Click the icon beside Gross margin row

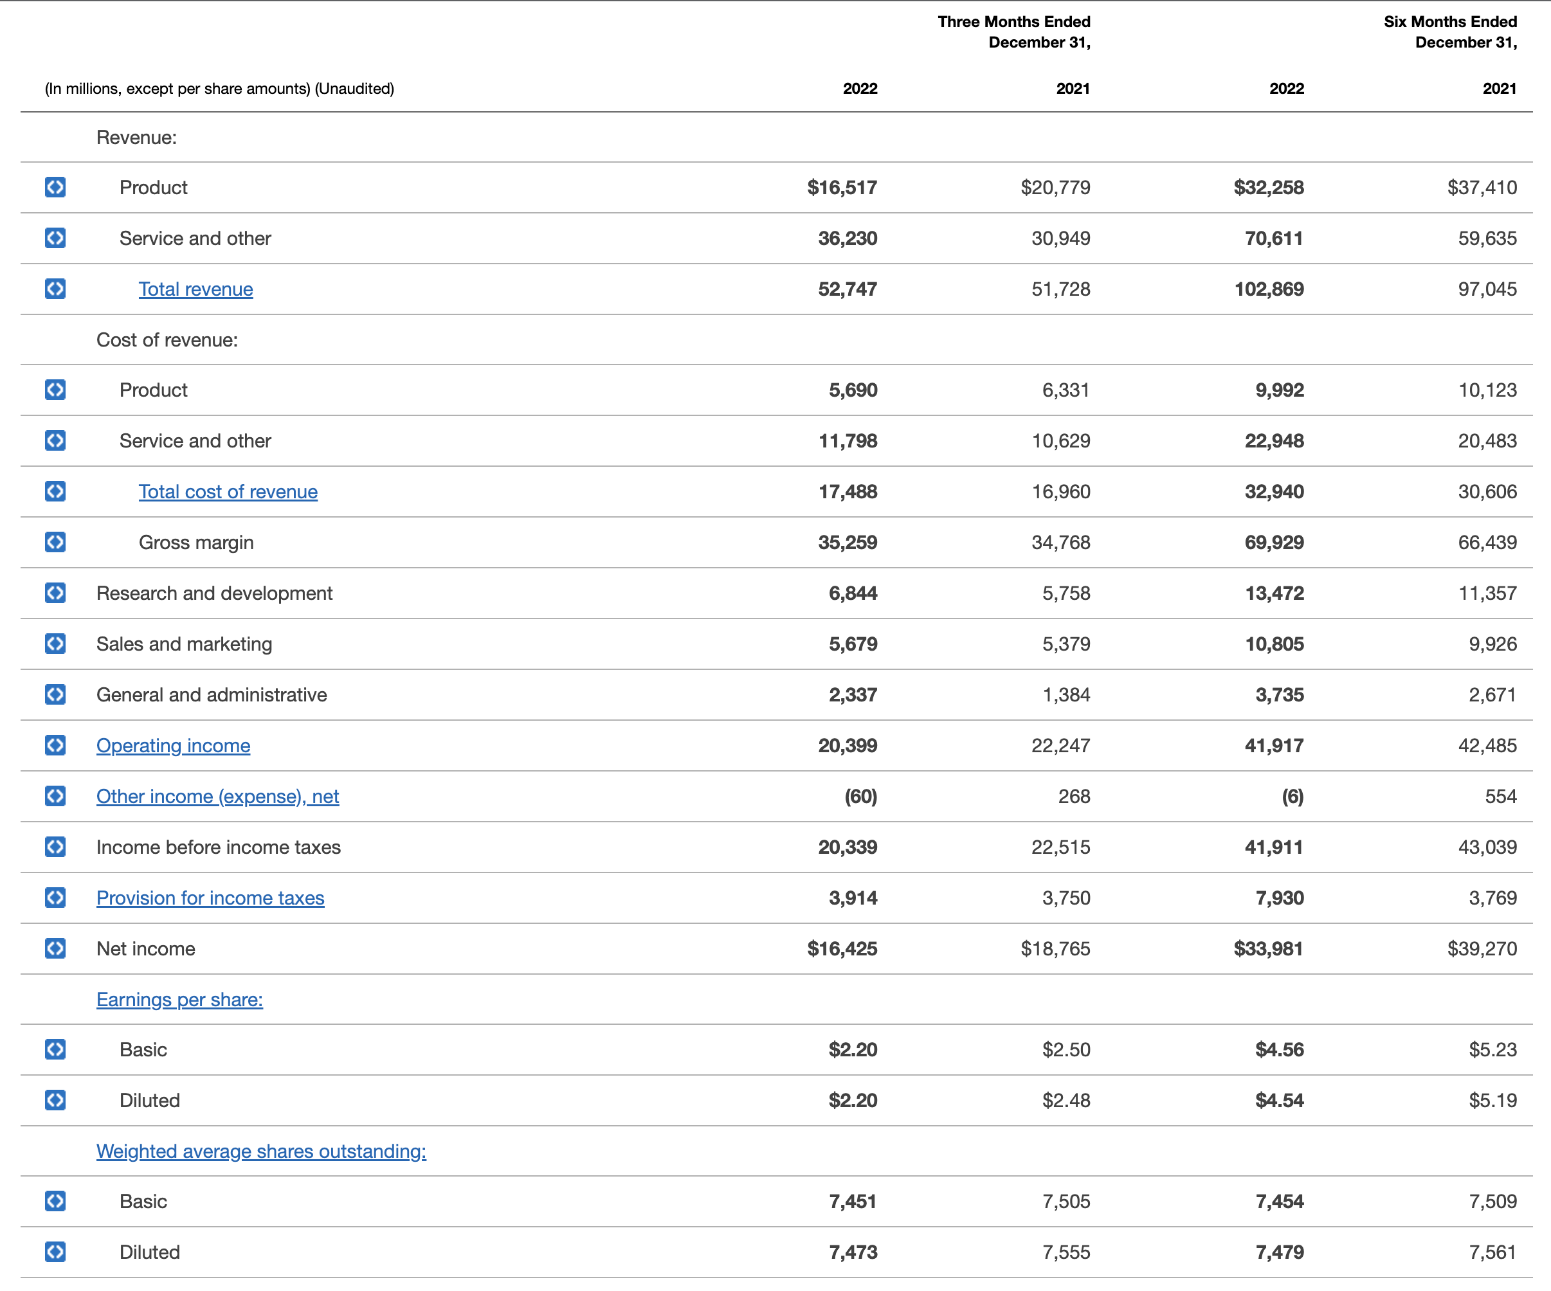click(55, 542)
